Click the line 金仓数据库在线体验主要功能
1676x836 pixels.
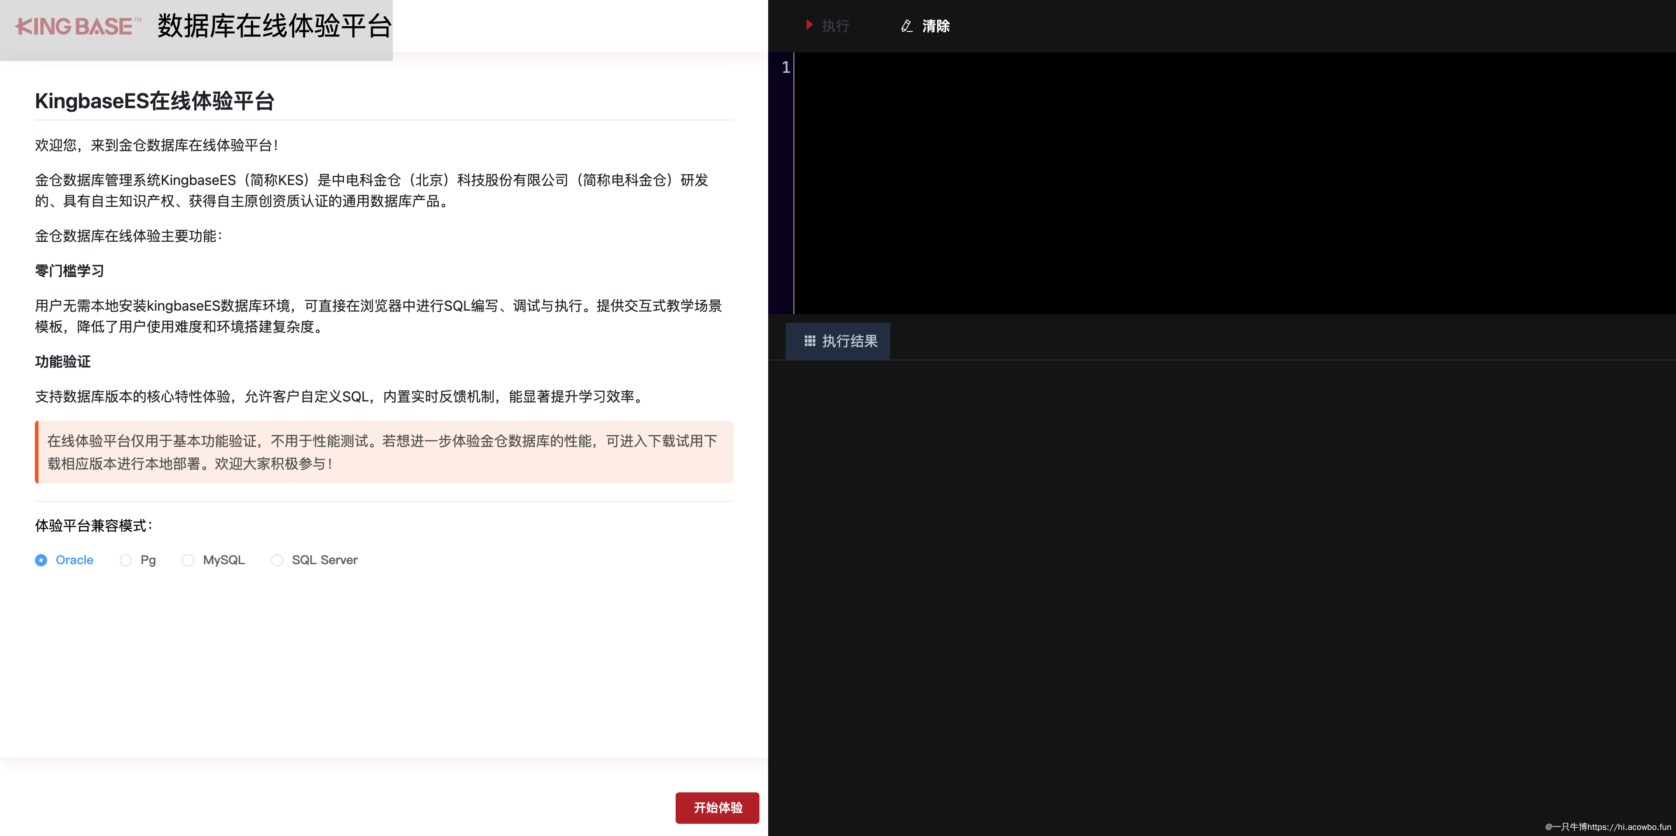coord(129,236)
